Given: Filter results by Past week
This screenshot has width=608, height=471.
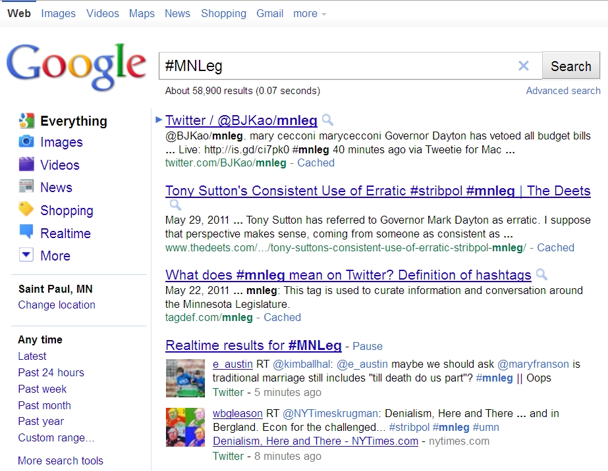Looking at the screenshot, I should tap(42, 389).
